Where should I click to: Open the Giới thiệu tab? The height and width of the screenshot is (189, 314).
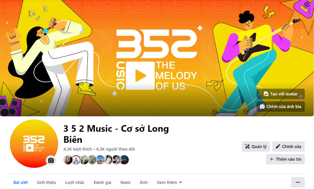46,182
